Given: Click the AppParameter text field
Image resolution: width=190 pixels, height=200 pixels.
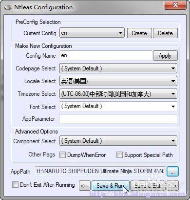Looking at the screenshot, I should 118,119.
